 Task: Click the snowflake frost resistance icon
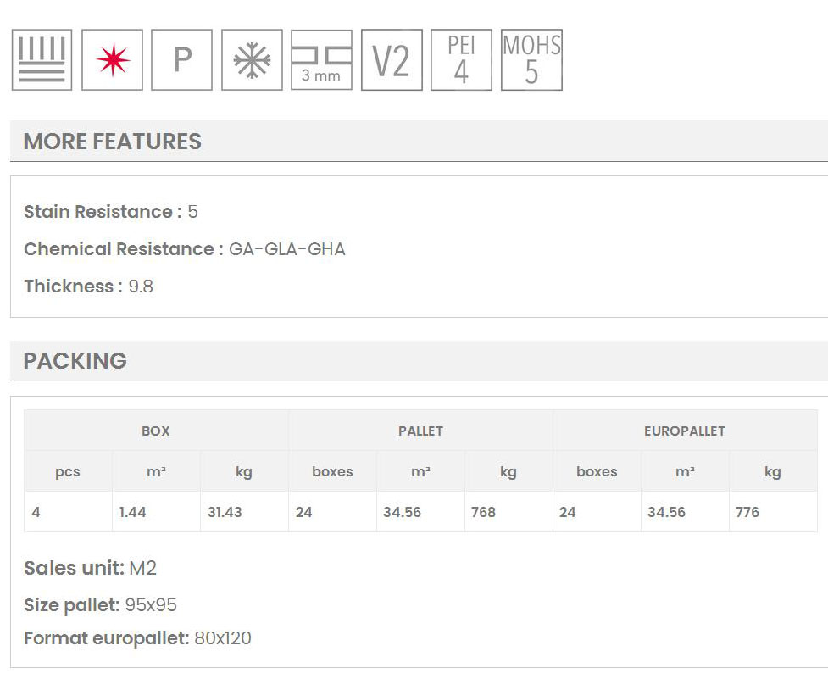pyautogui.click(x=252, y=60)
